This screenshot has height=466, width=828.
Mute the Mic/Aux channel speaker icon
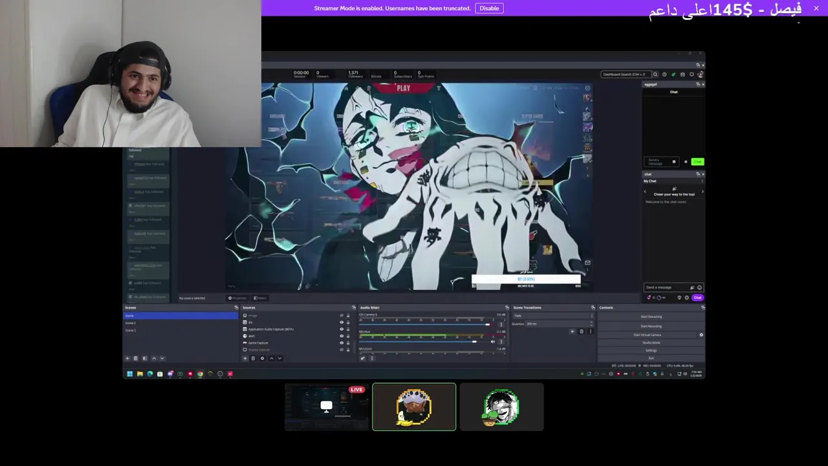pos(492,341)
